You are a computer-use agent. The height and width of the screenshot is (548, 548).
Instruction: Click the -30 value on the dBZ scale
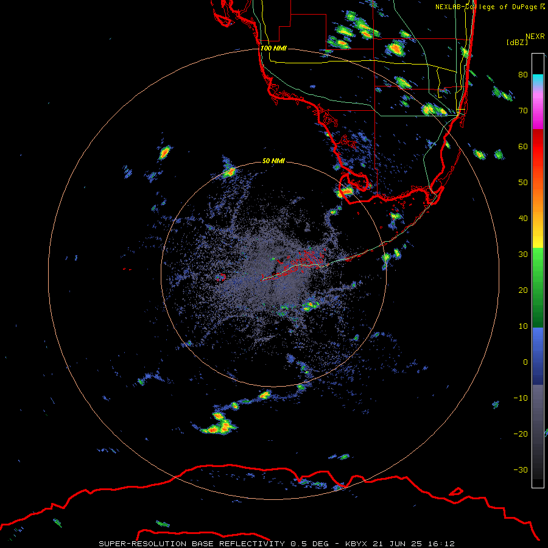[521, 469]
